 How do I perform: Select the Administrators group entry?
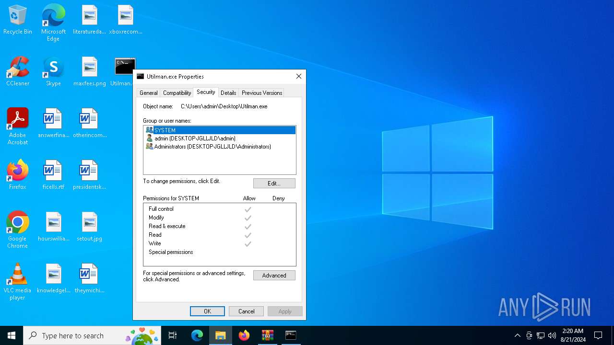click(220, 147)
